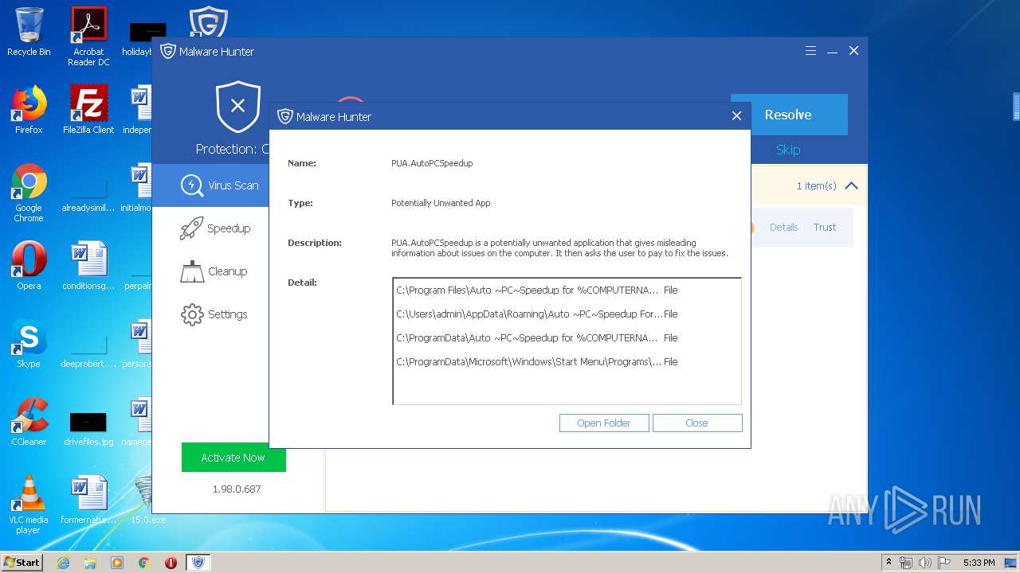Open Settings section in sidebar
Viewport: 1020px width, 573px height.
(x=212, y=314)
